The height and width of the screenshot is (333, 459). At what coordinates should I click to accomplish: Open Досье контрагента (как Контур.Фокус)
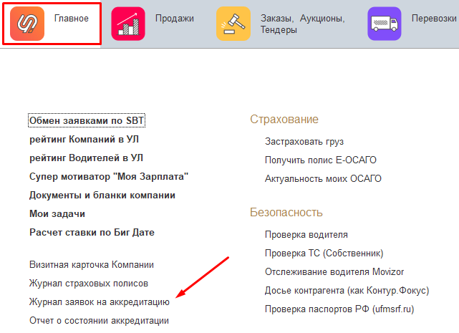pyautogui.click(x=347, y=291)
